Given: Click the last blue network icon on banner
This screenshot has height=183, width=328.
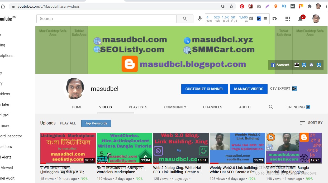Looking at the screenshot, I should [319, 65].
